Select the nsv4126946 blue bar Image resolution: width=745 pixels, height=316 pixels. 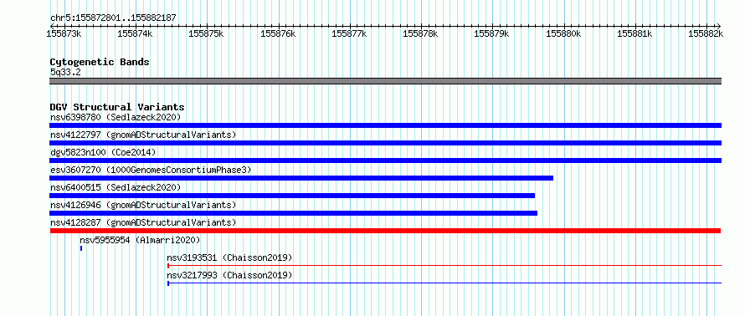pos(293,213)
